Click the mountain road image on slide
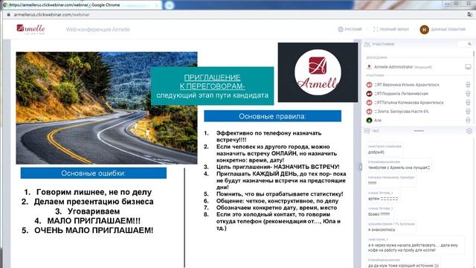The height and width of the screenshot is (268, 476). (x=106, y=108)
